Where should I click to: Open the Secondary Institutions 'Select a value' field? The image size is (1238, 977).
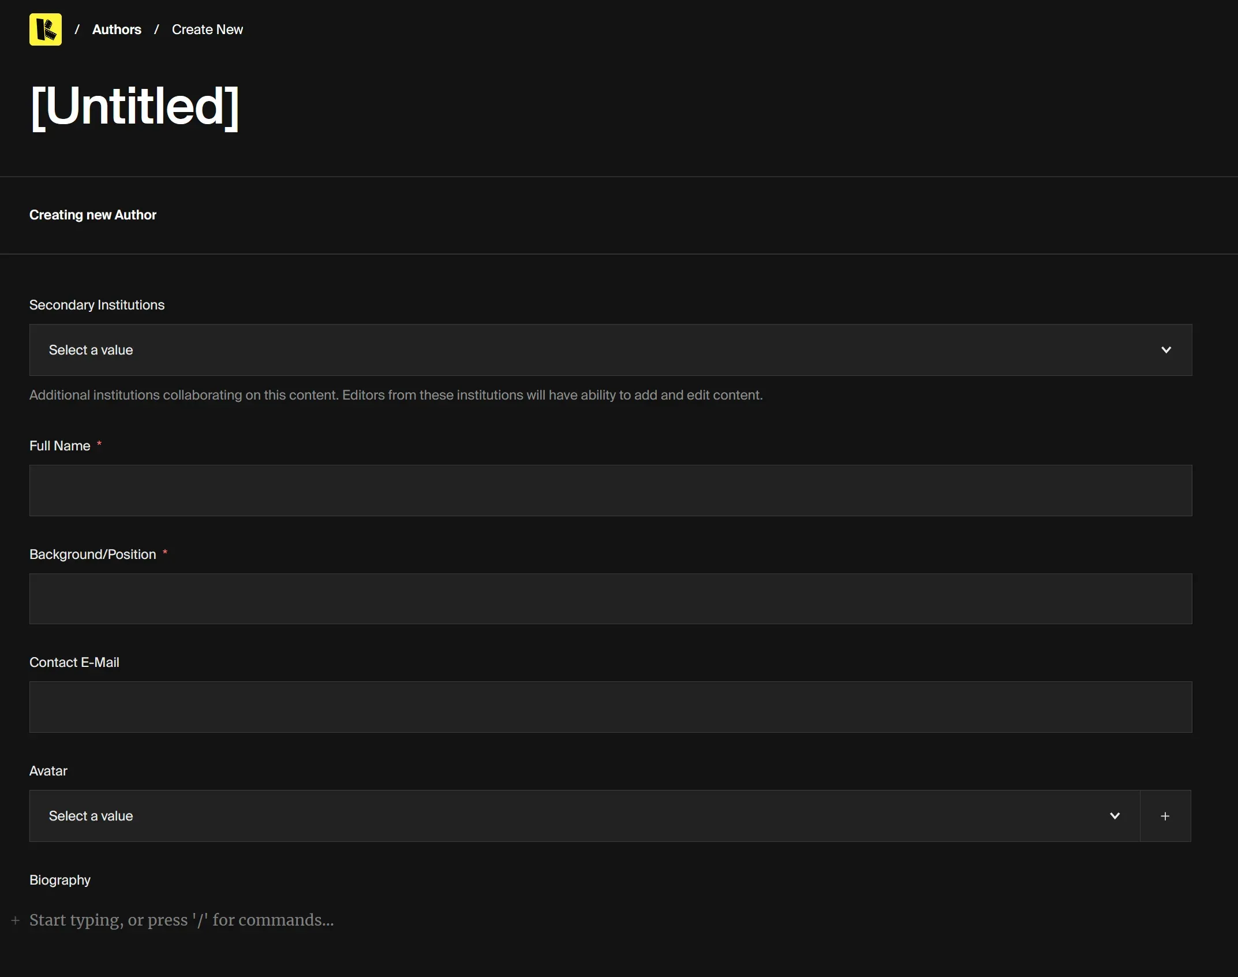pyautogui.click(x=577, y=350)
